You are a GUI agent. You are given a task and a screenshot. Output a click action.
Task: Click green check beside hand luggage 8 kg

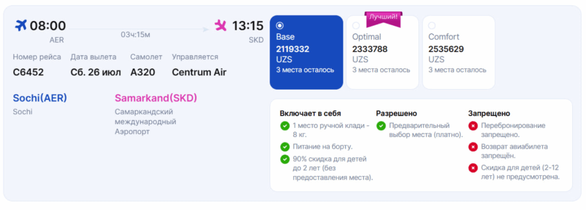click(x=285, y=126)
